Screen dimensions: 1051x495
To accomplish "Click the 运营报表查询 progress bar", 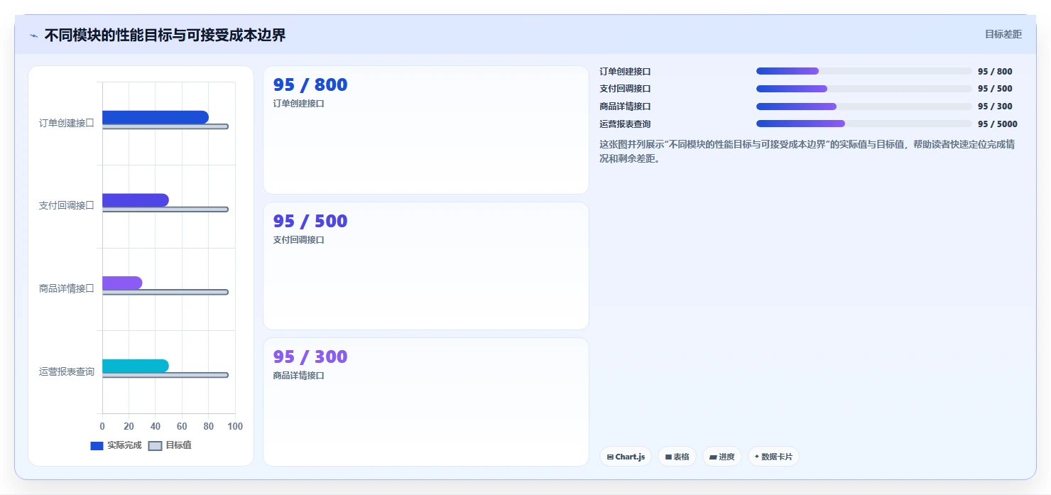I will 864,124.
